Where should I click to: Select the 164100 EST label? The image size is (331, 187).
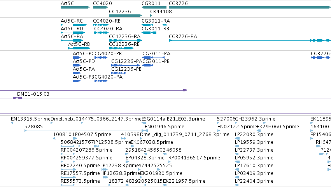click(x=320, y=127)
